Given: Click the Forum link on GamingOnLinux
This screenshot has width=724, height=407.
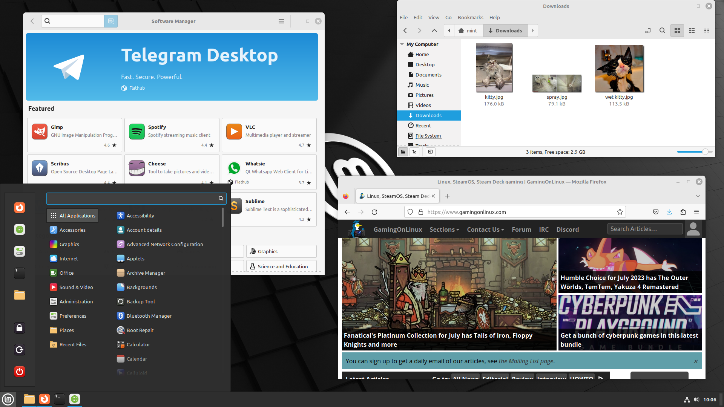Looking at the screenshot, I should click(x=521, y=229).
